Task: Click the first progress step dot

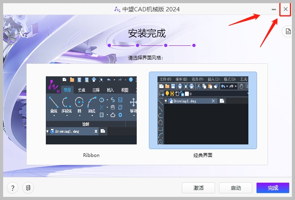Action: coord(110,46)
